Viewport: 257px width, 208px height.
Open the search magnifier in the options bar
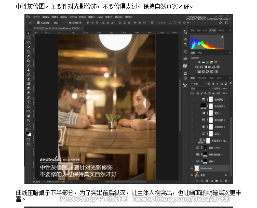[221, 23]
